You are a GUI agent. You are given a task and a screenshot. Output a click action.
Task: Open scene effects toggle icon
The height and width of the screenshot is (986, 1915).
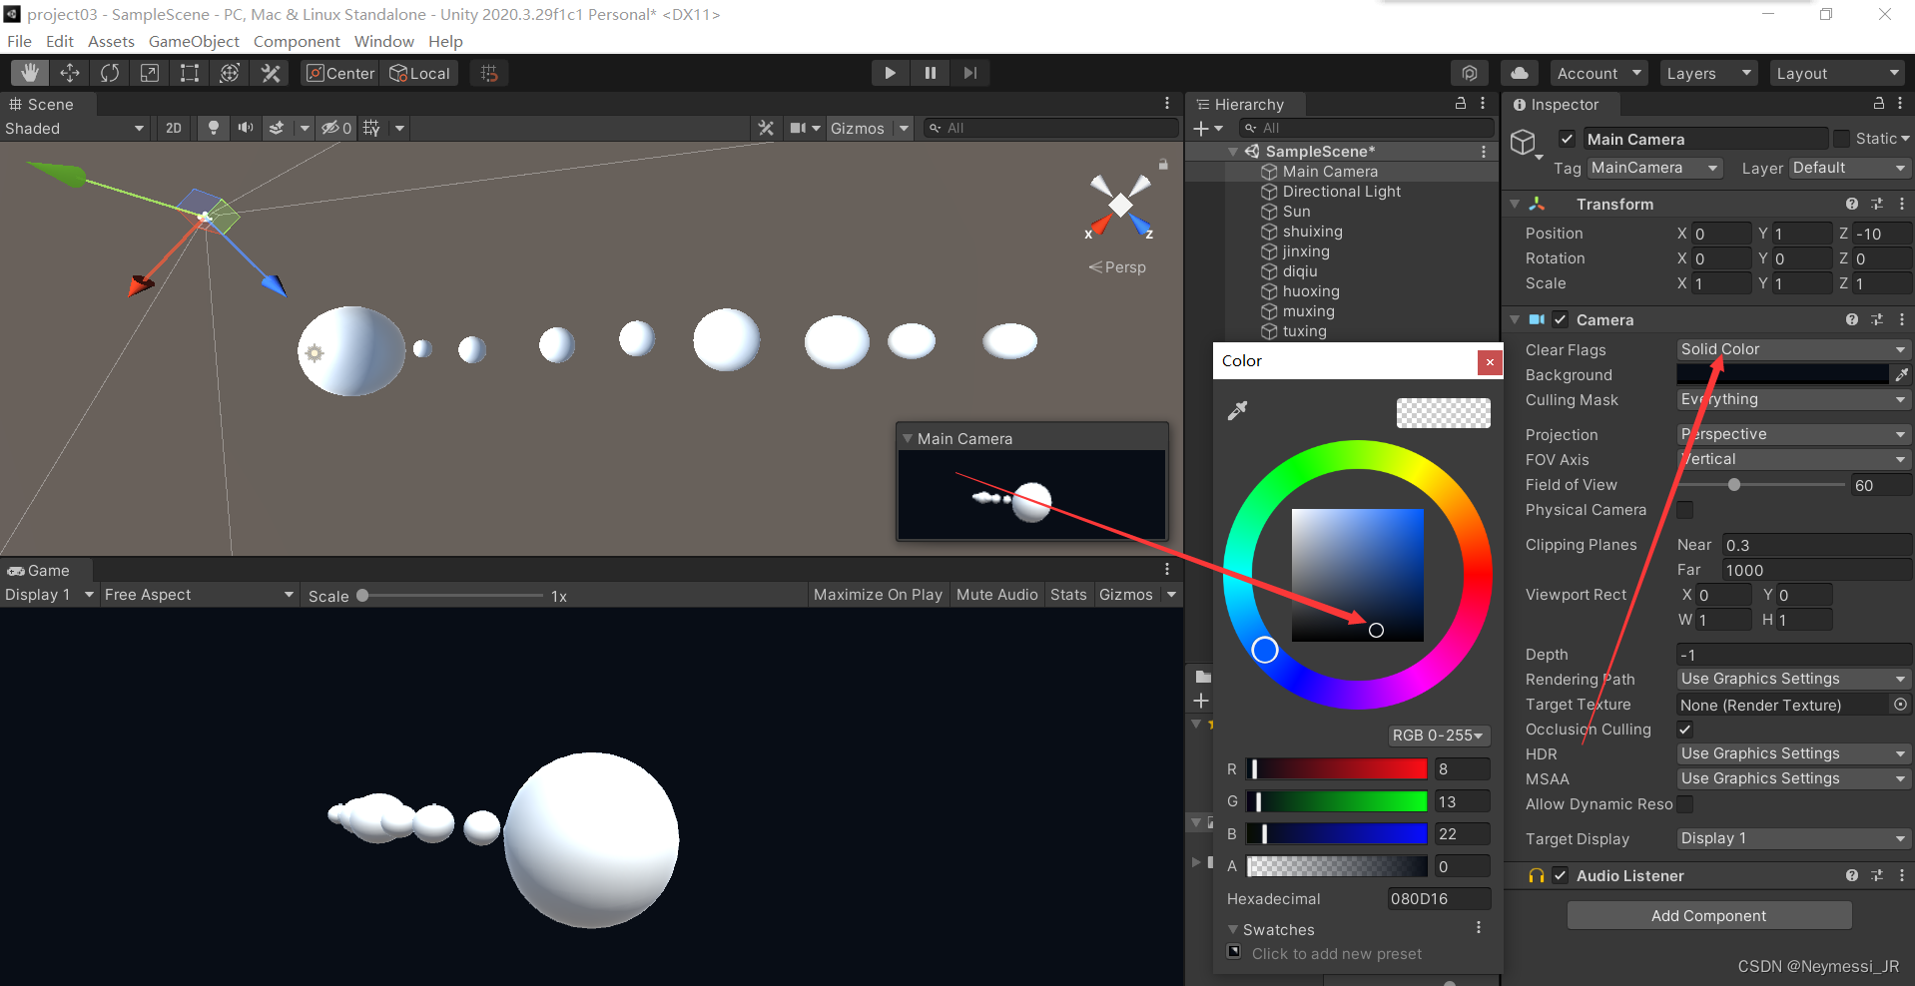pyautogui.click(x=277, y=128)
